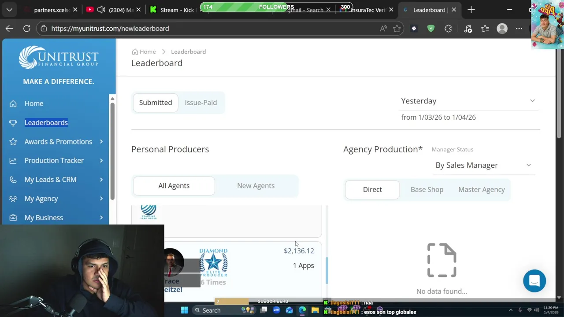Click the My Agency people icon
564x317 pixels.
[x=13, y=199]
